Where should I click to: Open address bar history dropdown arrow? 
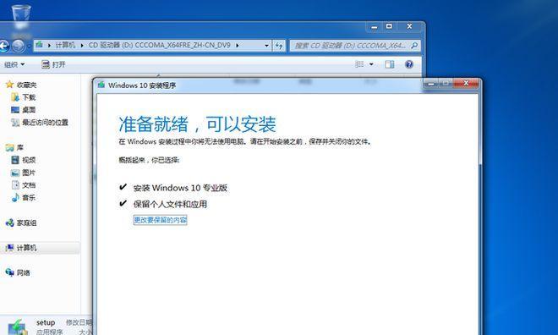[x=266, y=46]
